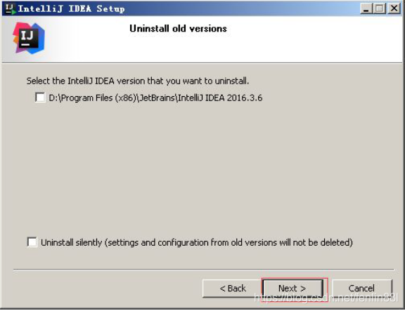Click the 'IntelliJ IDEA Setup' title bar text
Image resolution: width=405 pixels, height=311 pixels.
[x=72, y=8]
